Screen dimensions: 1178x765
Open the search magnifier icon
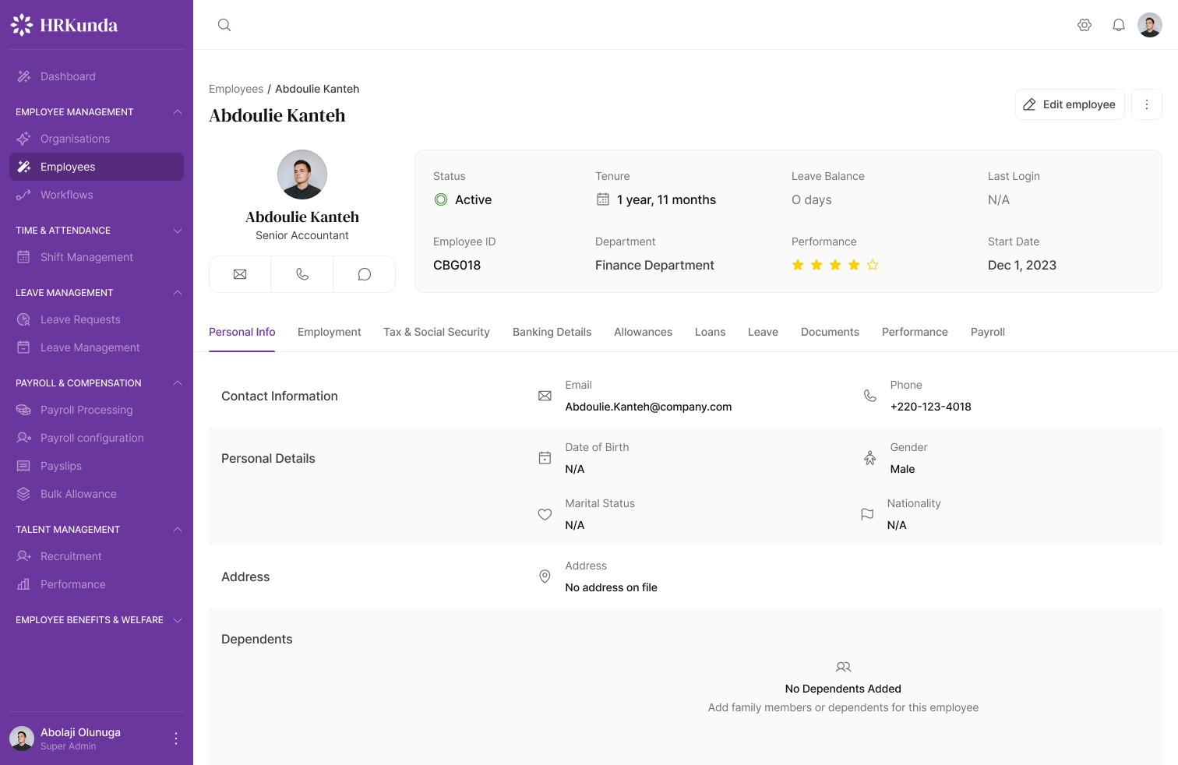(x=224, y=24)
